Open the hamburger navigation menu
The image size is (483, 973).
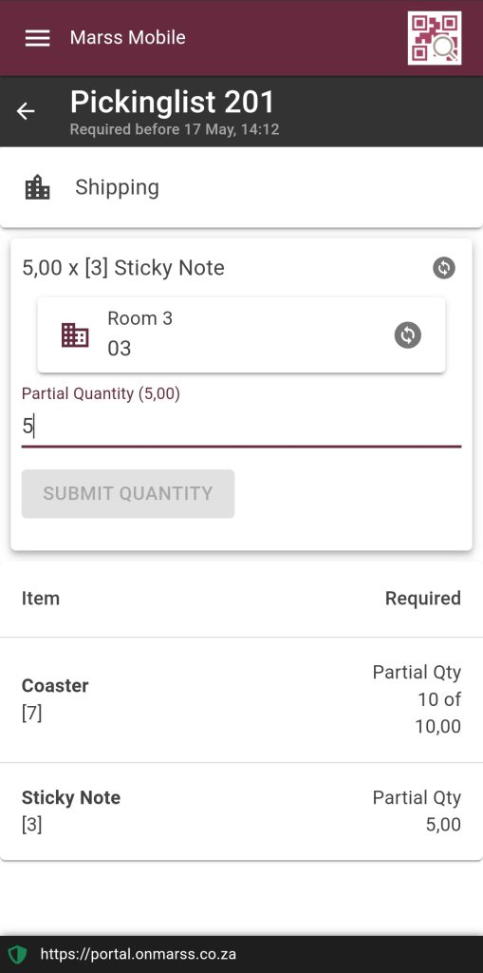pos(37,38)
